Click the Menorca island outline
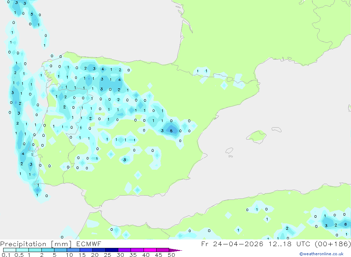Image resolution: width=351 pixels, height=257 pixels. point(277,129)
